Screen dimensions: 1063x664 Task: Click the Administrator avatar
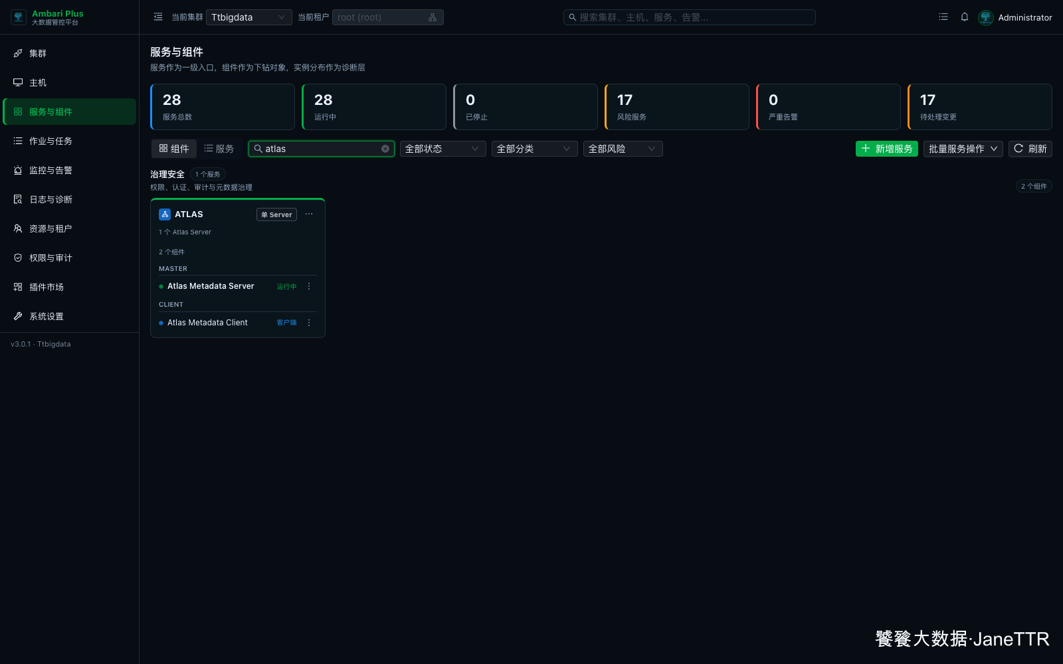click(986, 17)
